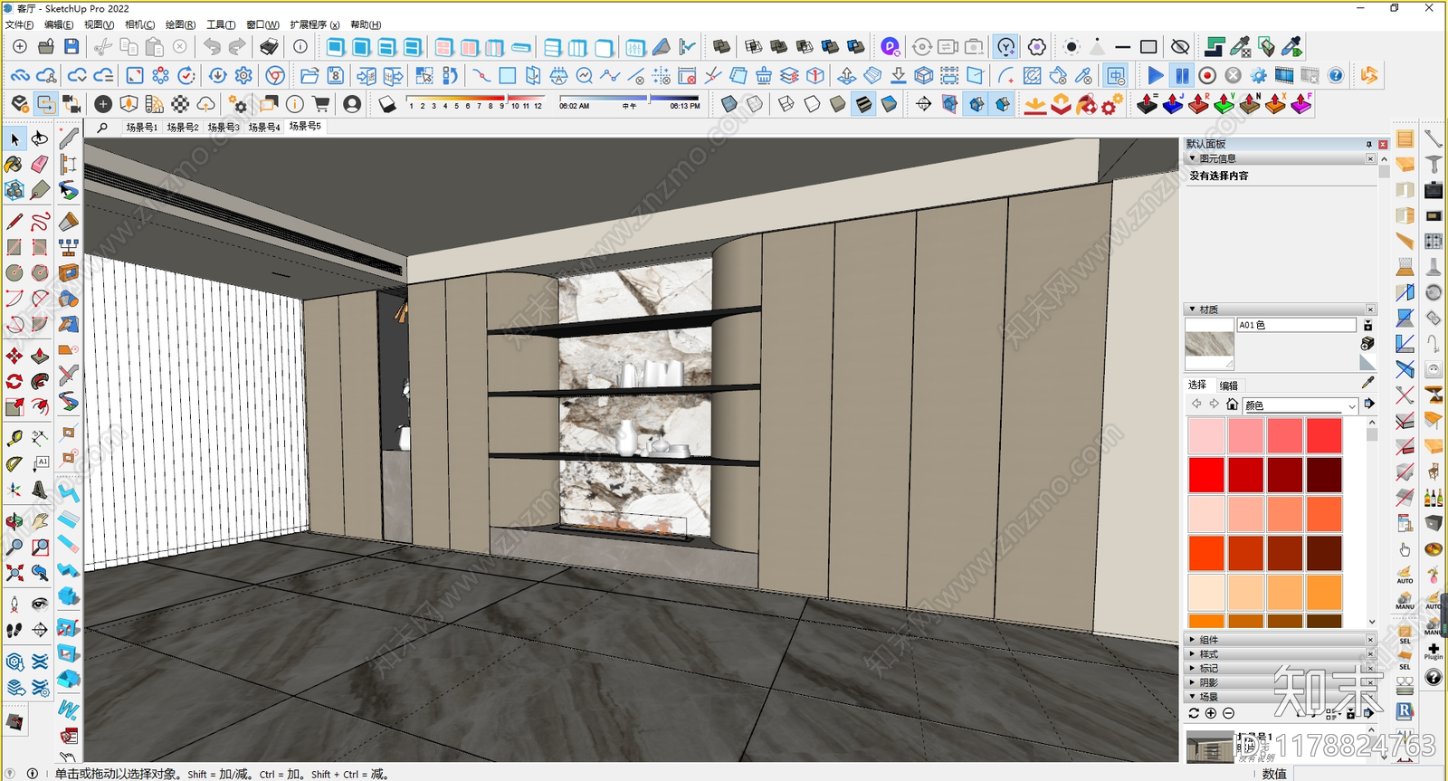Collapse the 场景 panel

[x=1193, y=697]
